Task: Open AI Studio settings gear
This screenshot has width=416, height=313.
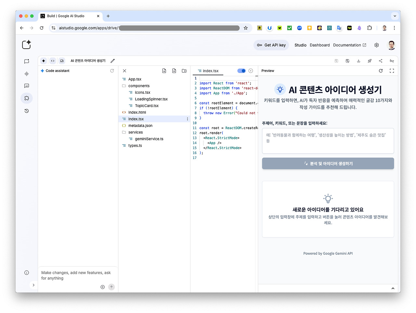Action: pos(377,45)
